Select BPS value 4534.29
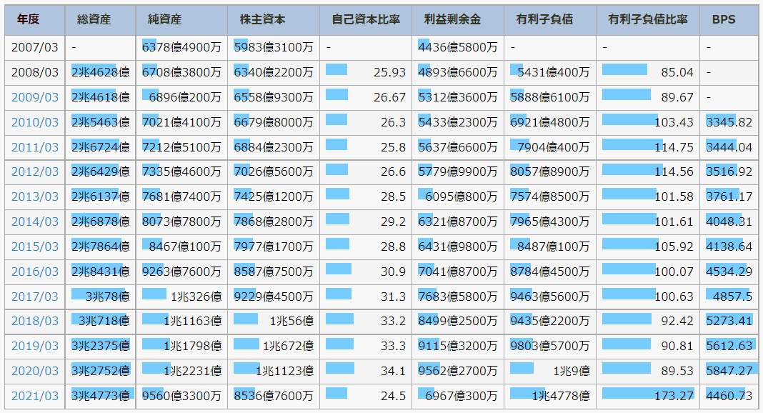Screen dimensions: 763x413 (x=729, y=272)
